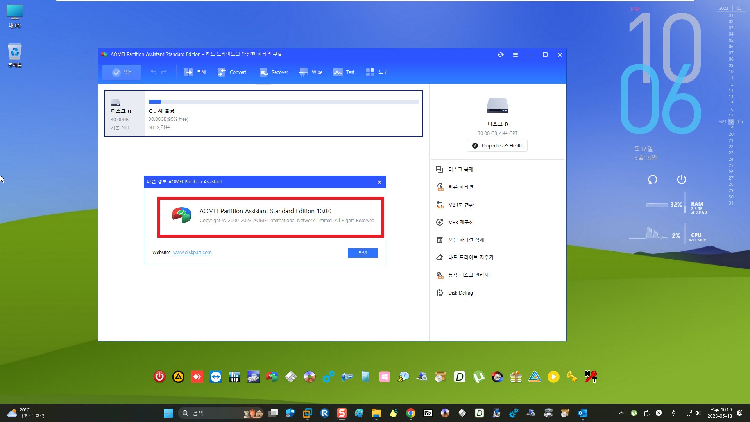The height and width of the screenshot is (422, 750).
Task: Click the AIMP yellow triangle dock icon
Action: (178, 377)
